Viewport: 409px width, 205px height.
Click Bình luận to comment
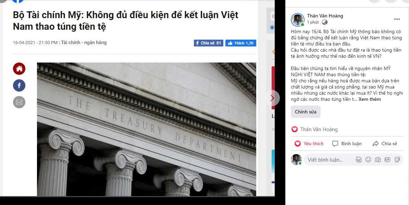click(347, 143)
